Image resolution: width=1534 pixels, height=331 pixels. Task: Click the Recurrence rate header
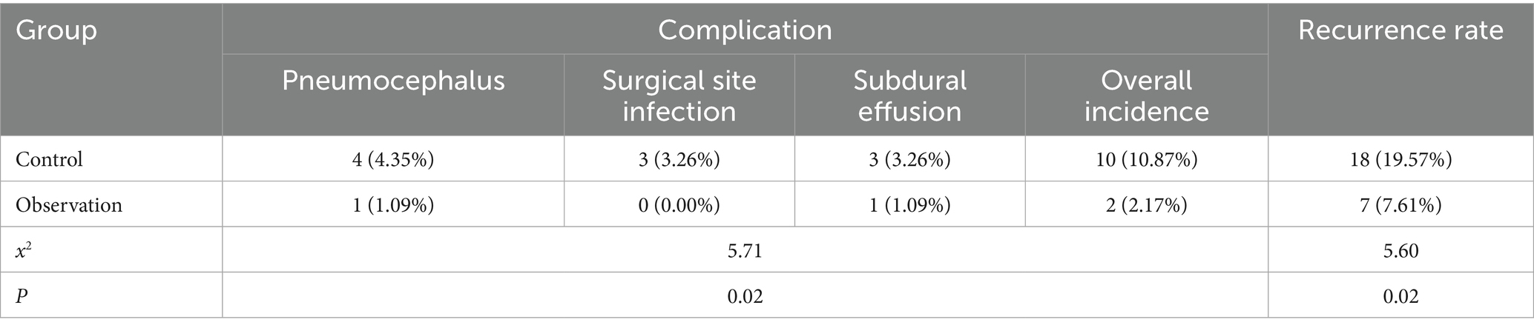tap(1400, 30)
